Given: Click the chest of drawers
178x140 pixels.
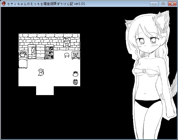Looking at the screenshot, I should pyautogui.click(x=41, y=52).
